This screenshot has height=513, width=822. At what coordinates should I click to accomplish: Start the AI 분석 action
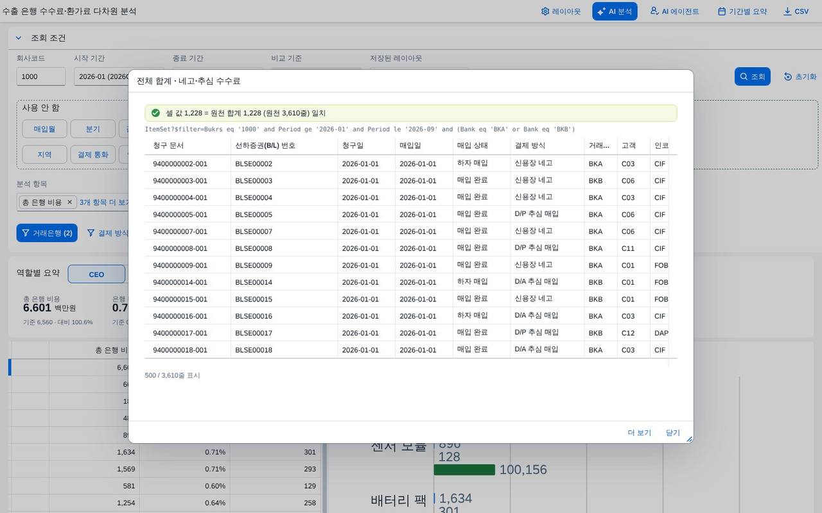tap(615, 12)
